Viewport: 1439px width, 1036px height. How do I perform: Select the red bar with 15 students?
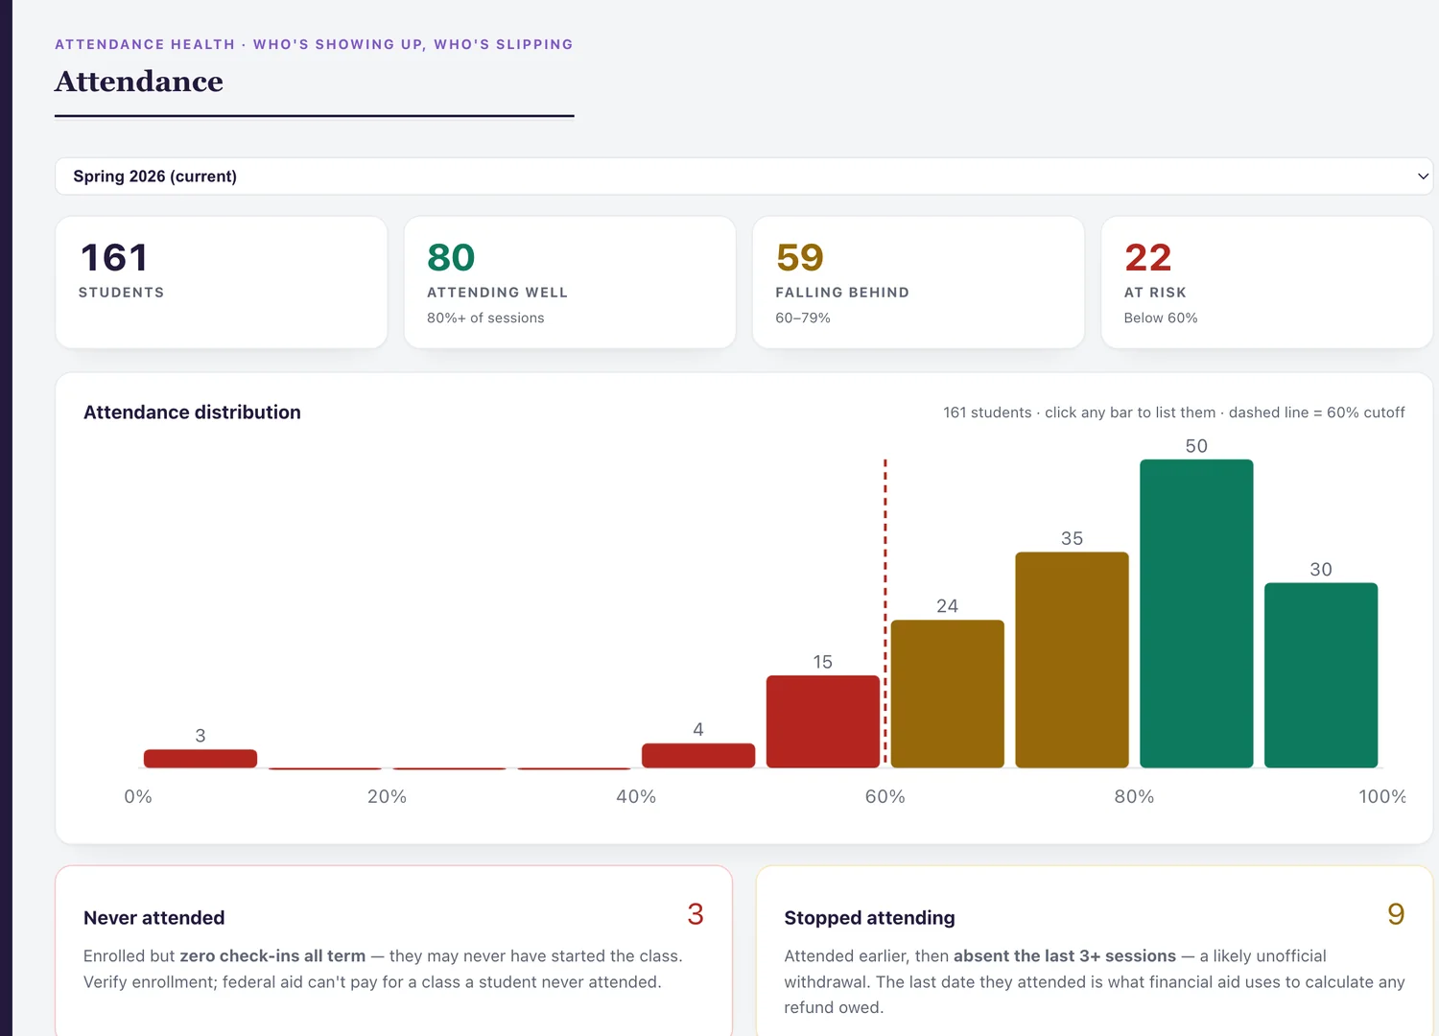coord(823,721)
